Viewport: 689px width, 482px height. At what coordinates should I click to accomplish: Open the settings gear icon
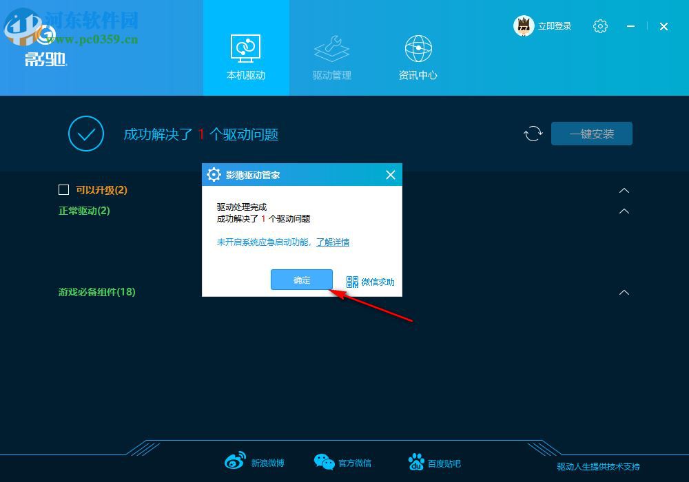[x=600, y=25]
